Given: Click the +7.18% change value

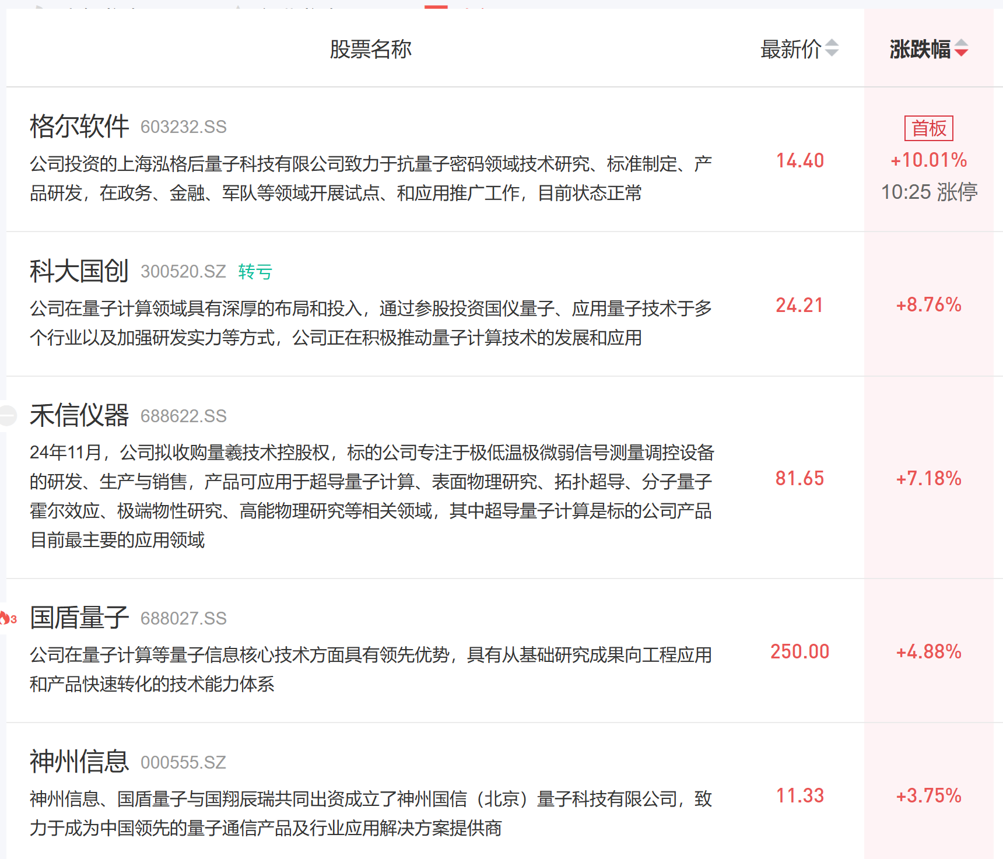Looking at the screenshot, I should pos(929,478).
